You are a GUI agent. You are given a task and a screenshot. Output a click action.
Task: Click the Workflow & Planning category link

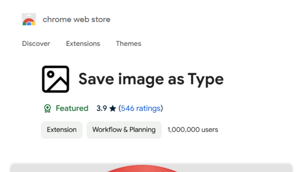point(124,130)
